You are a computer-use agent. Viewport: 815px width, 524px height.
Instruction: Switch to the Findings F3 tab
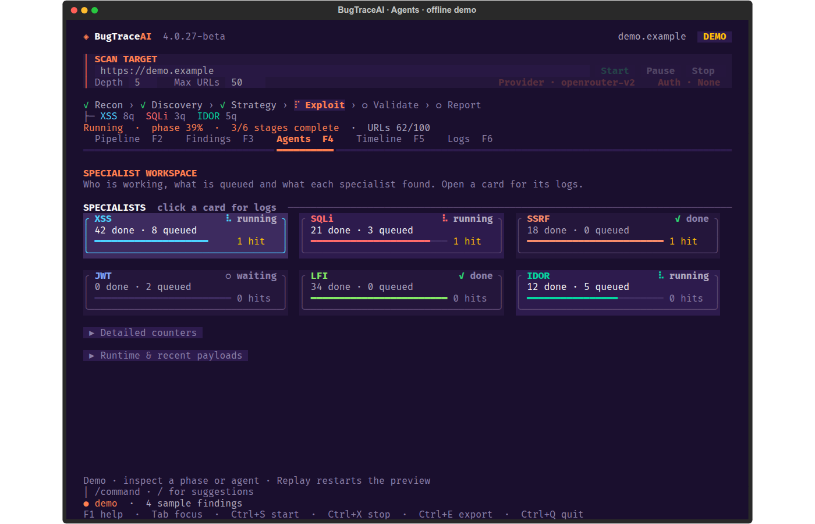pyautogui.click(x=220, y=139)
